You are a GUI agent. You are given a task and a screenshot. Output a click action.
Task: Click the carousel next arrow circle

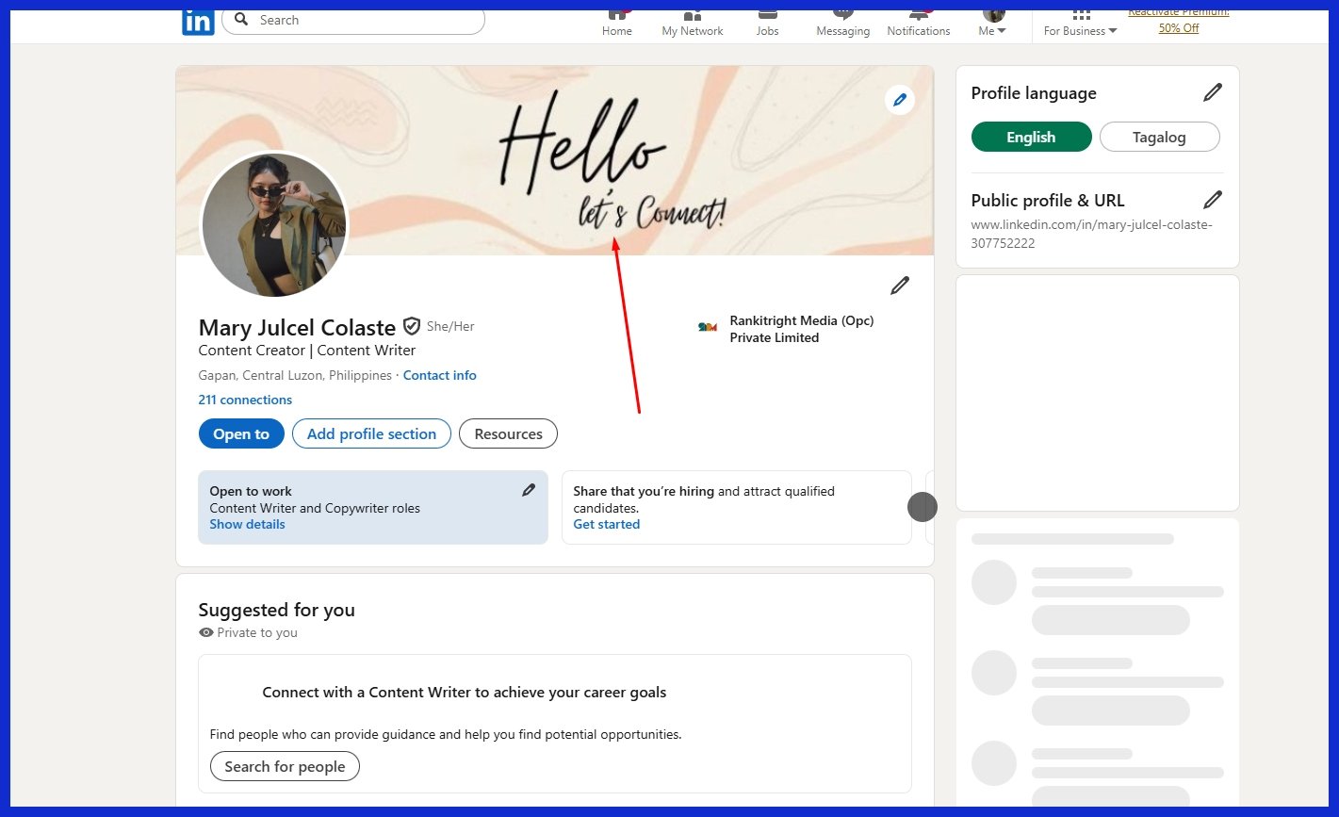pos(923,507)
